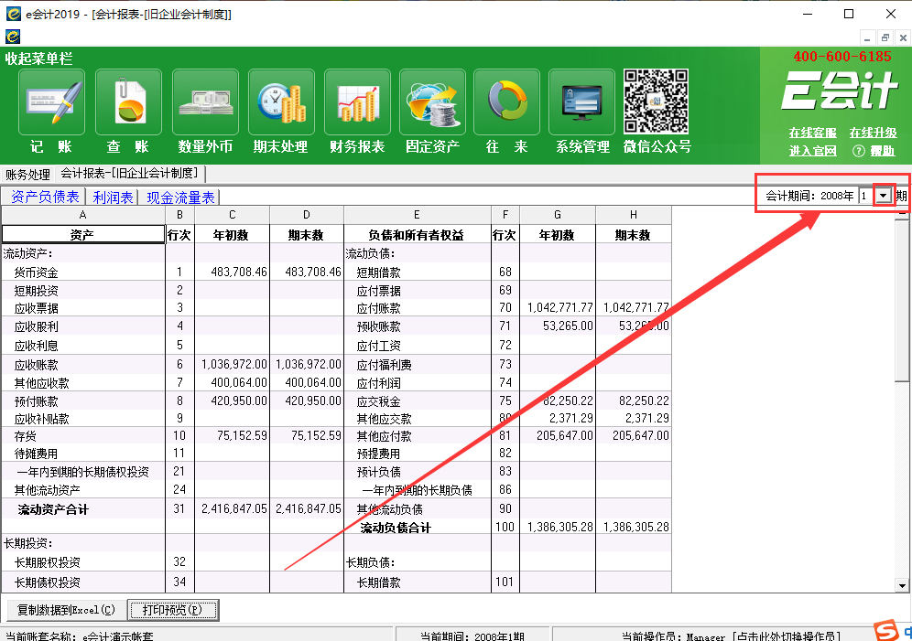Click the help question mark icon
The width and height of the screenshot is (912, 641).
click(x=859, y=151)
